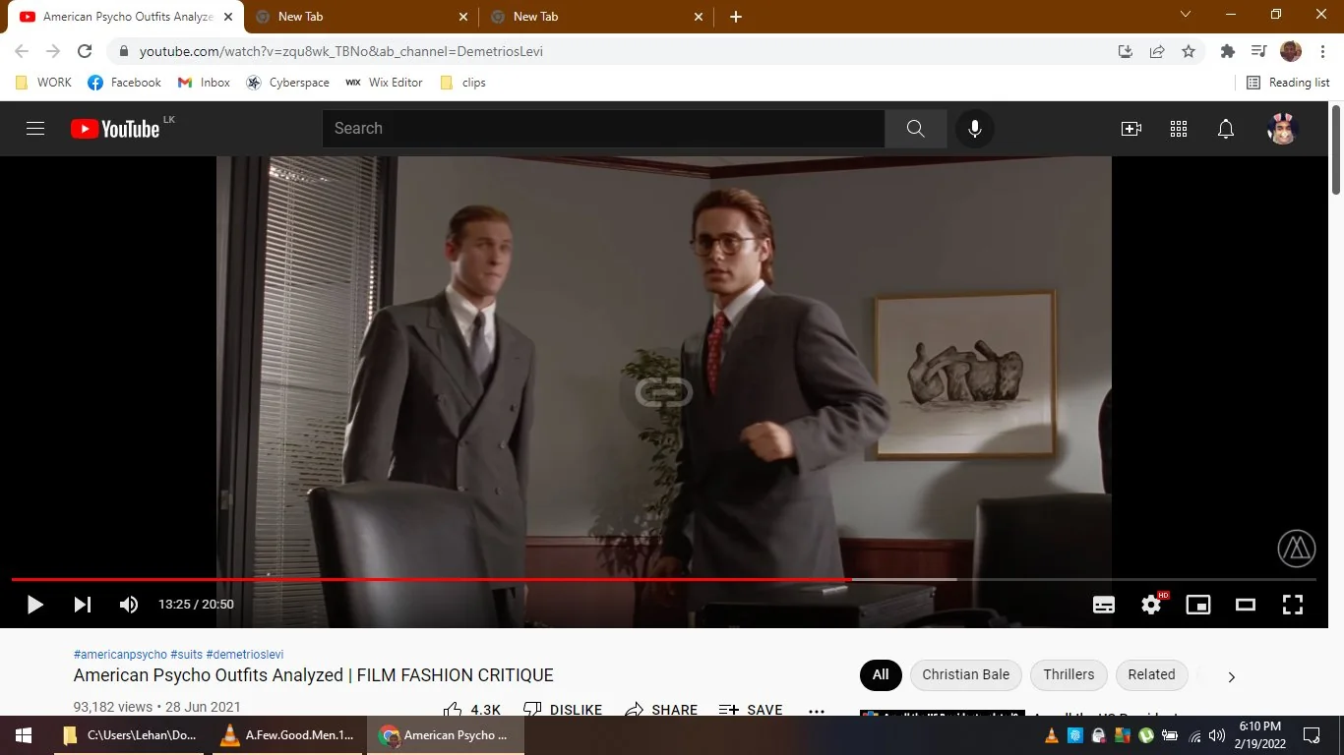
Task: Enter full screen video mode
Action: coord(1293,605)
